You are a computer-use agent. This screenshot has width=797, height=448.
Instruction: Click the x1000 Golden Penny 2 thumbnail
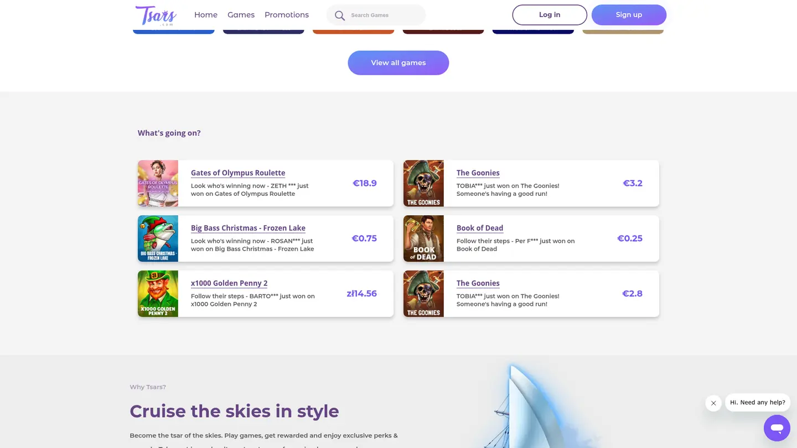[158, 294]
